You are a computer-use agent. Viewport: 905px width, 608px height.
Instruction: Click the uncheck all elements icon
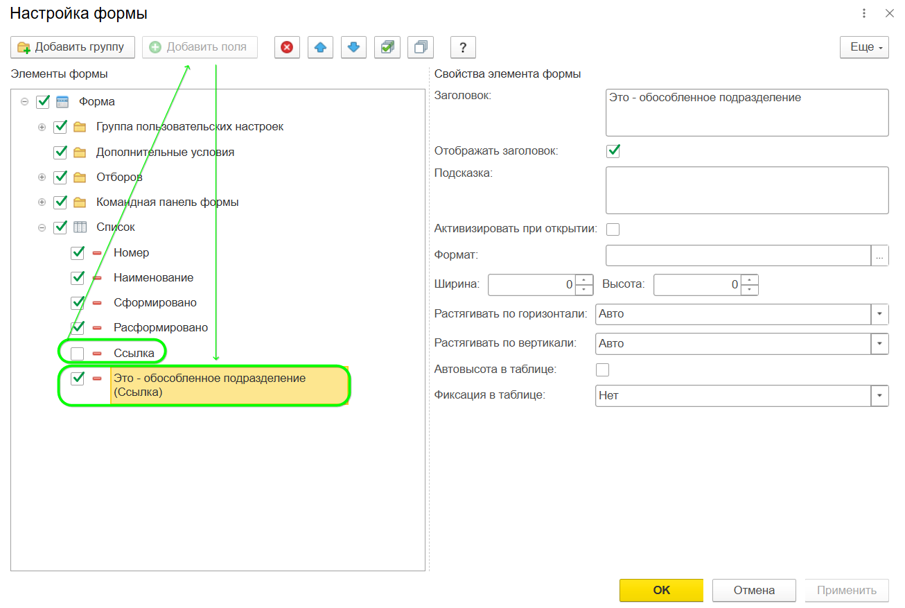click(x=420, y=47)
